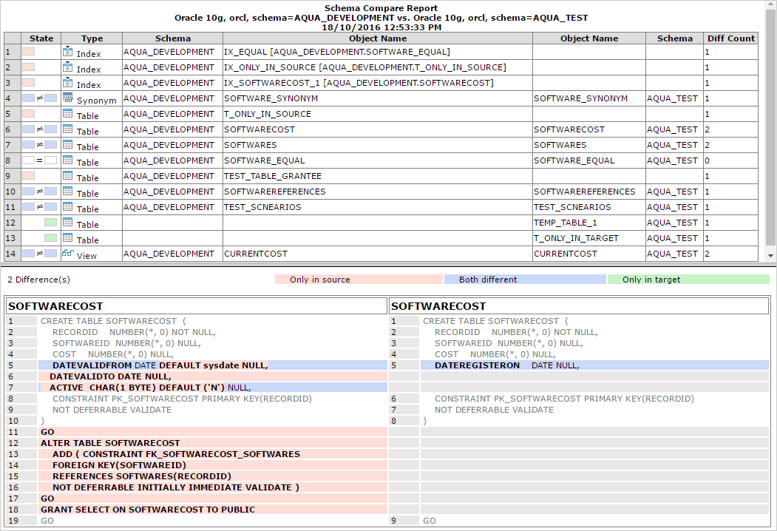Click the Only in target legend label

[651, 280]
